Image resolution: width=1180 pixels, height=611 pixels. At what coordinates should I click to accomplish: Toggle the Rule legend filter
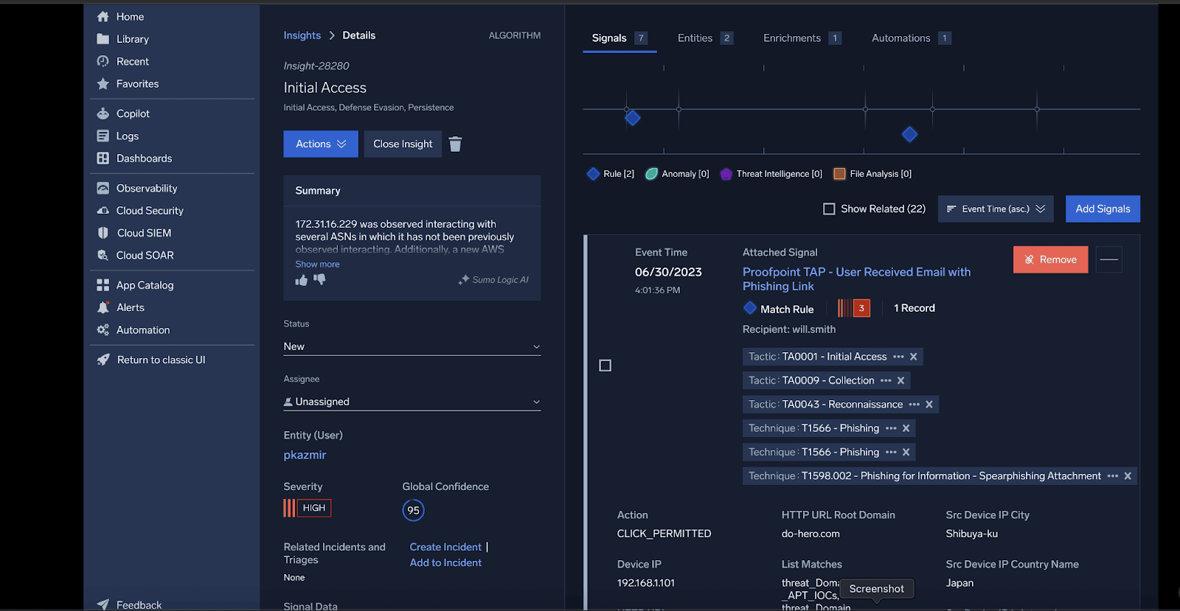coord(610,174)
